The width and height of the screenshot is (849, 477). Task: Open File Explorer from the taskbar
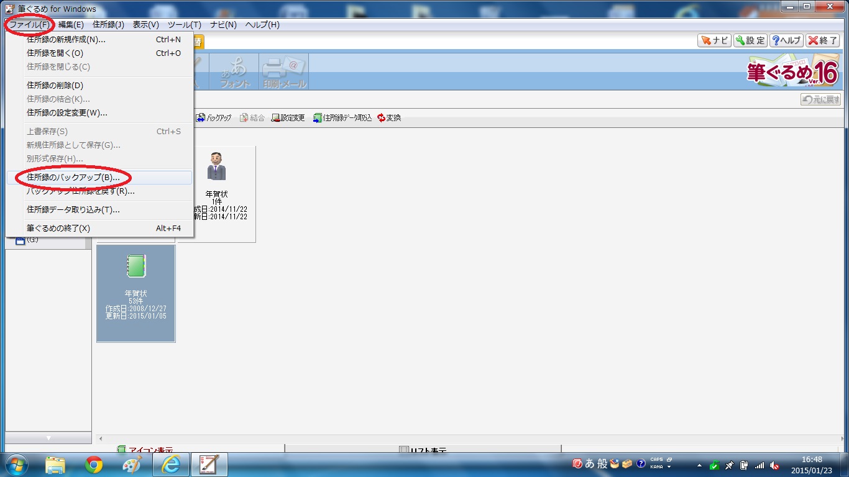[x=55, y=465]
